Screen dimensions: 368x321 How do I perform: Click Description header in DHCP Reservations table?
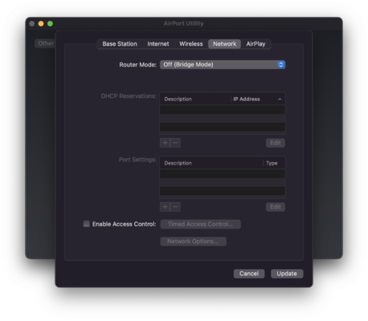pyautogui.click(x=195, y=99)
